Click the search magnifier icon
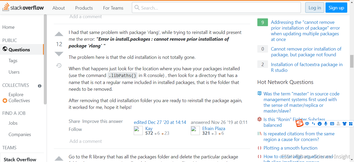 (137, 8)
